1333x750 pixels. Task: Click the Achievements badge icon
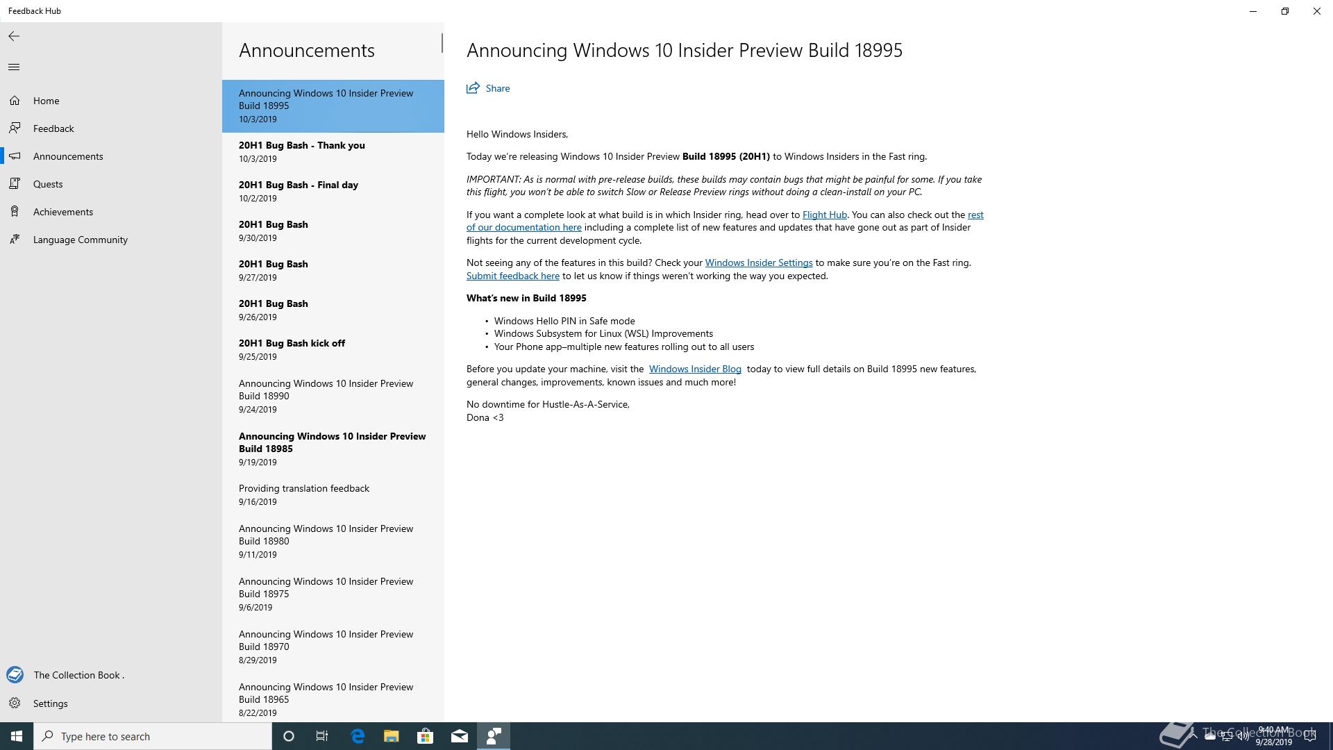[15, 212]
